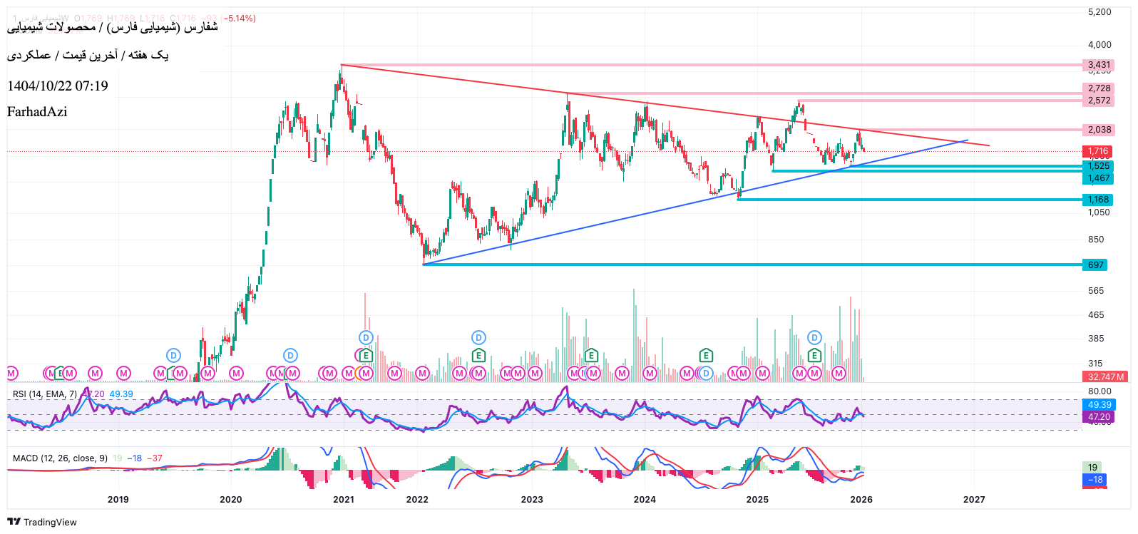Viewport: 1138px width, 534px height.
Task: Open the 2025 earnings E marker
Action: point(814,355)
